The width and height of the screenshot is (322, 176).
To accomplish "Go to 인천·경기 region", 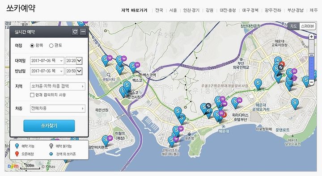I will [x=191, y=10].
